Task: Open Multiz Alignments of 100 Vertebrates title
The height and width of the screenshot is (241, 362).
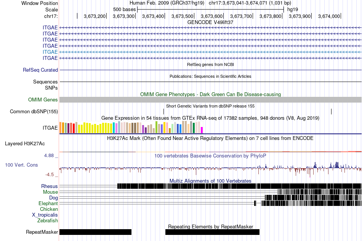Action: (x=210, y=181)
